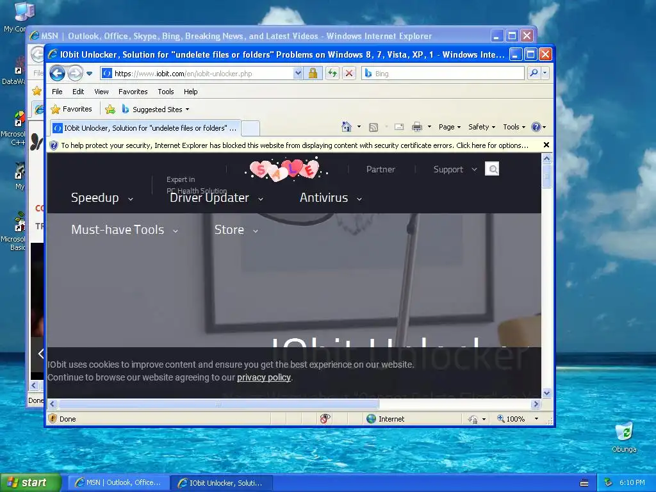Open search provider dropdown arrow
The height and width of the screenshot is (492, 656).
pyautogui.click(x=545, y=73)
